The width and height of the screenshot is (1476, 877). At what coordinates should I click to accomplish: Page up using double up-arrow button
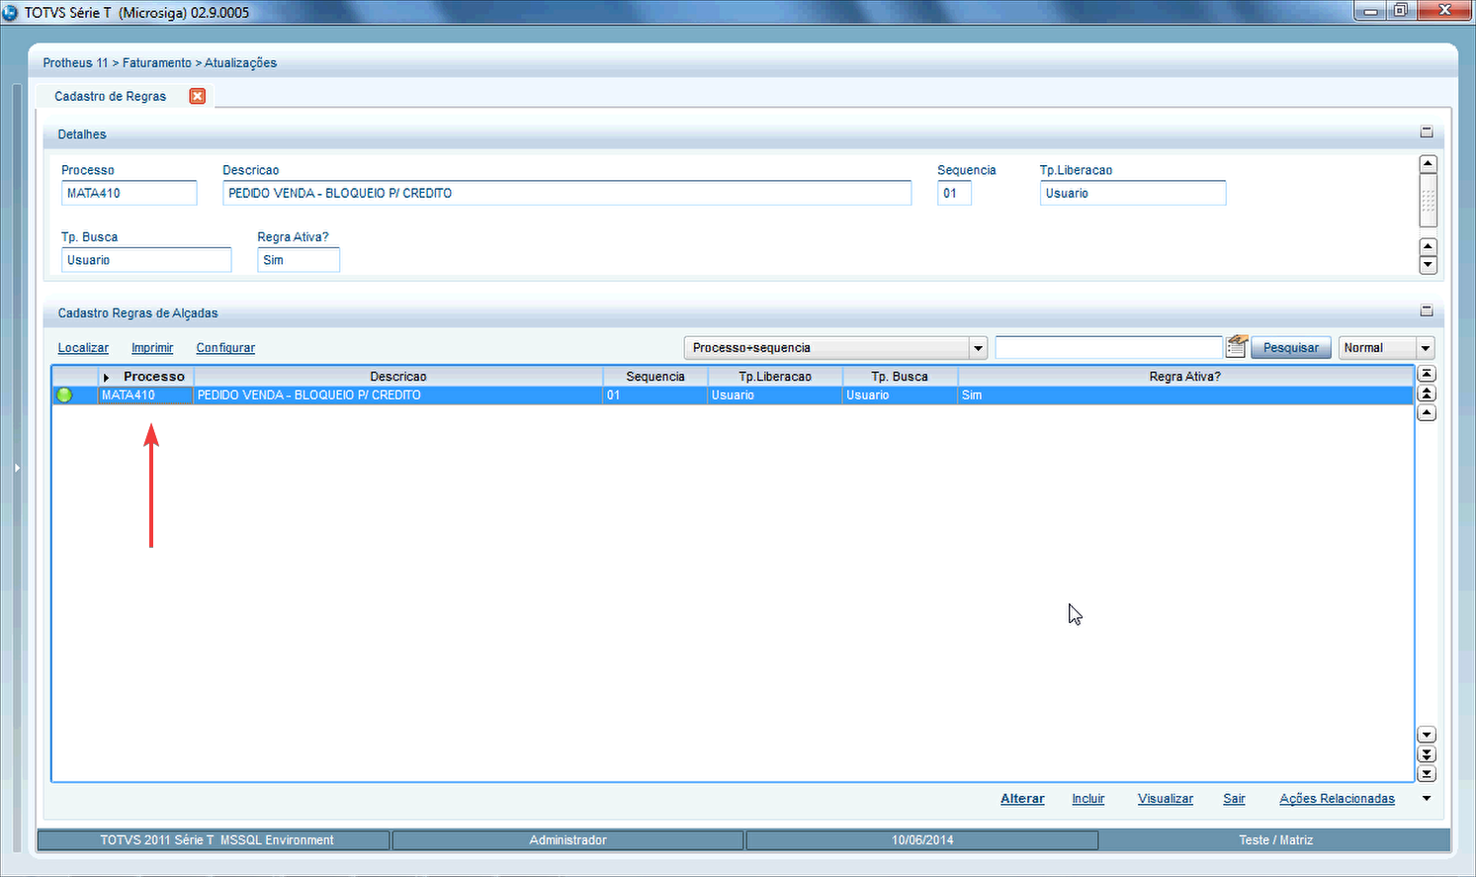(1427, 394)
